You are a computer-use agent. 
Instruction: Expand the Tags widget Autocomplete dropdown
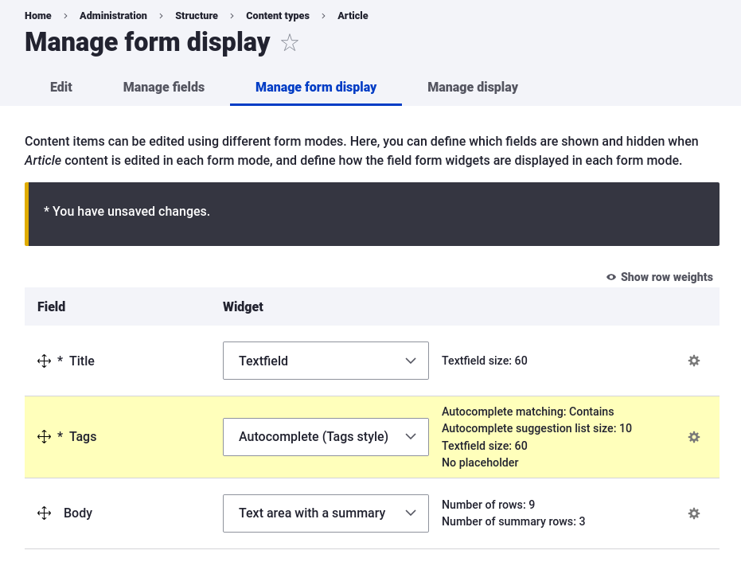tap(326, 437)
